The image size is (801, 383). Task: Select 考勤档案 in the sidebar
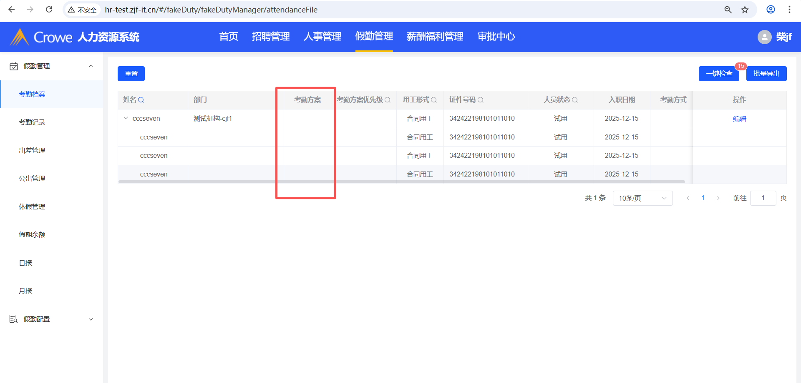coord(52,95)
